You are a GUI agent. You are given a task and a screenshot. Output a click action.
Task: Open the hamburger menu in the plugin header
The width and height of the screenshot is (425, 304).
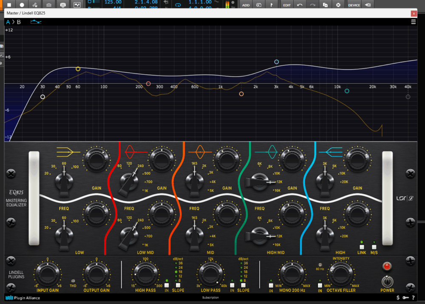pyautogui.click(x=414, y=22)
